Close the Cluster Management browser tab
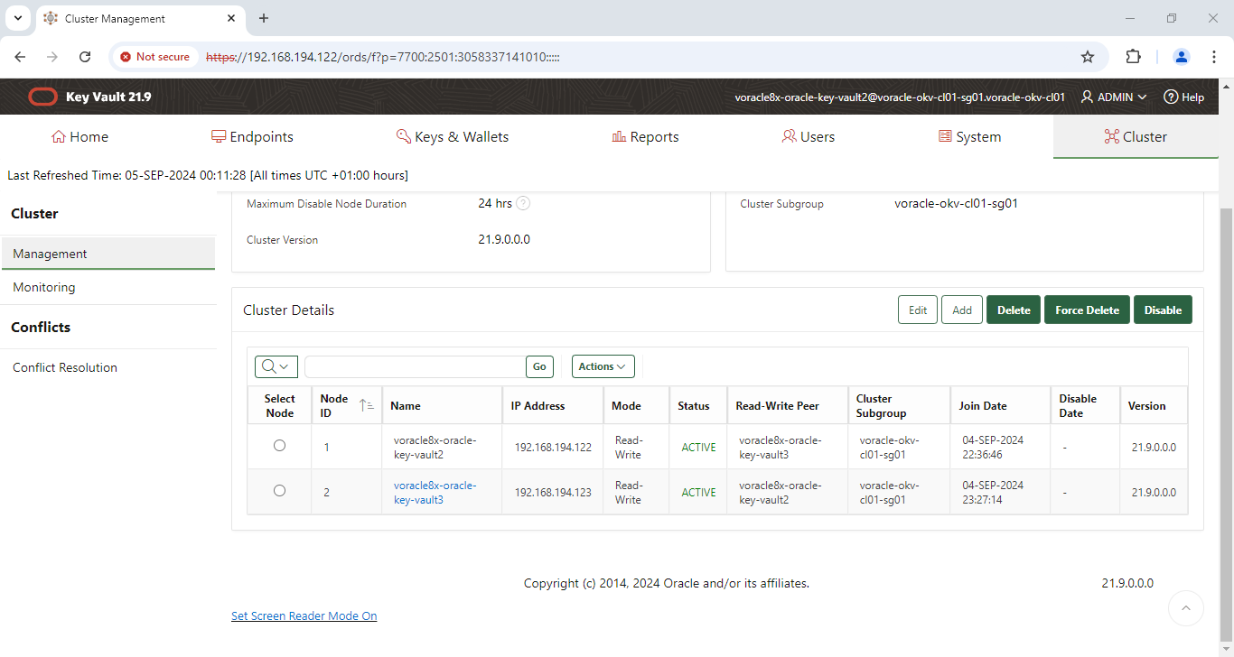The height and width of the screenshot is (657, 1234). pyautogui.click(x=231, y=18)
